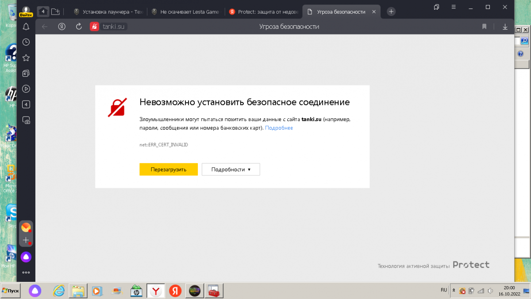Open the downloads arrow icon
The width and height of the screenshot is (531, 299).
tap(505, 27)
